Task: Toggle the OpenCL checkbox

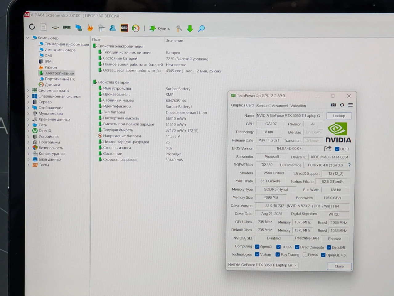Action: click(x=257, y=247)
